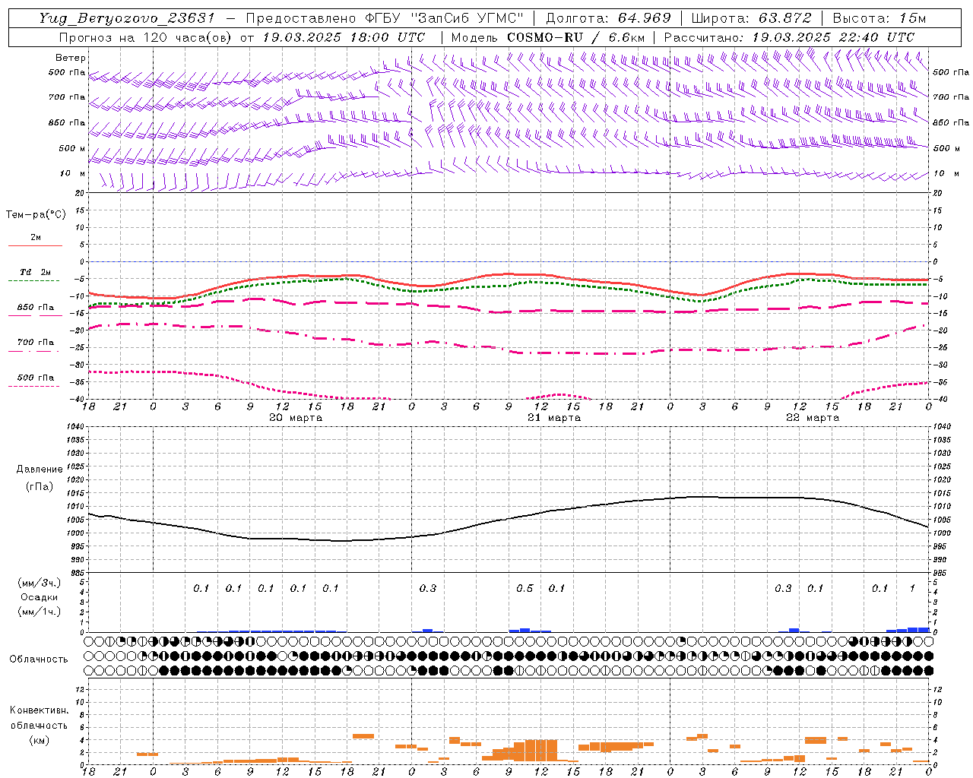The width and height of the screenshot is (973, 778).
Task: Select the Широта: 63.872 header field
Action: 752,18
